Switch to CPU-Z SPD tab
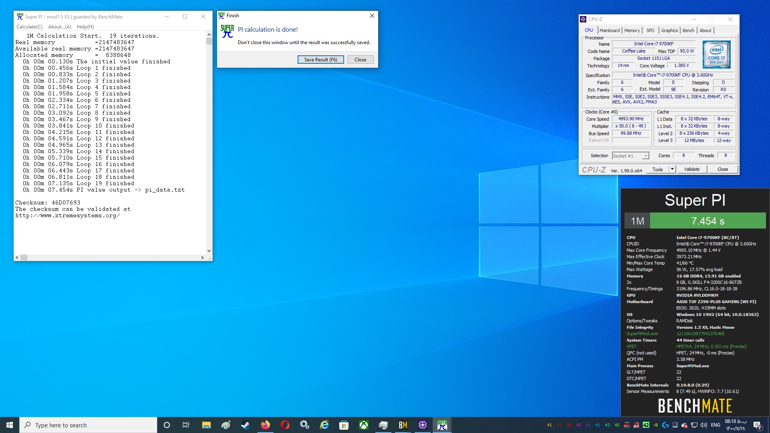This screenshot has height=433, width=770. pyautogui.click(x=650, y=30)
